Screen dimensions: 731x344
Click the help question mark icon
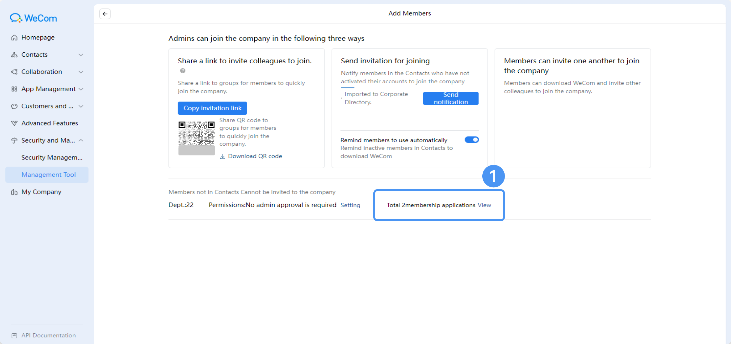coord(183,71)
